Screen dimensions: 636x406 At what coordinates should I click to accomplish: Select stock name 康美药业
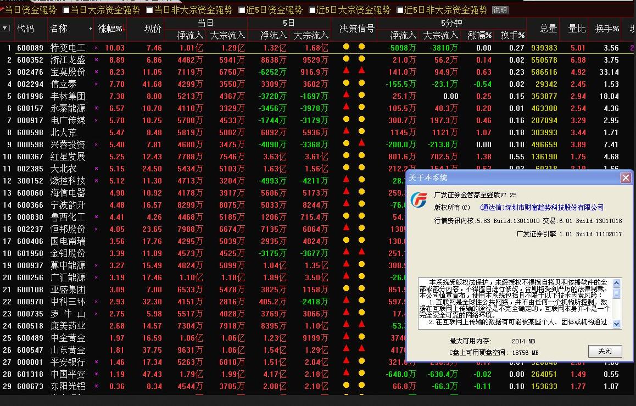point(68,326)
